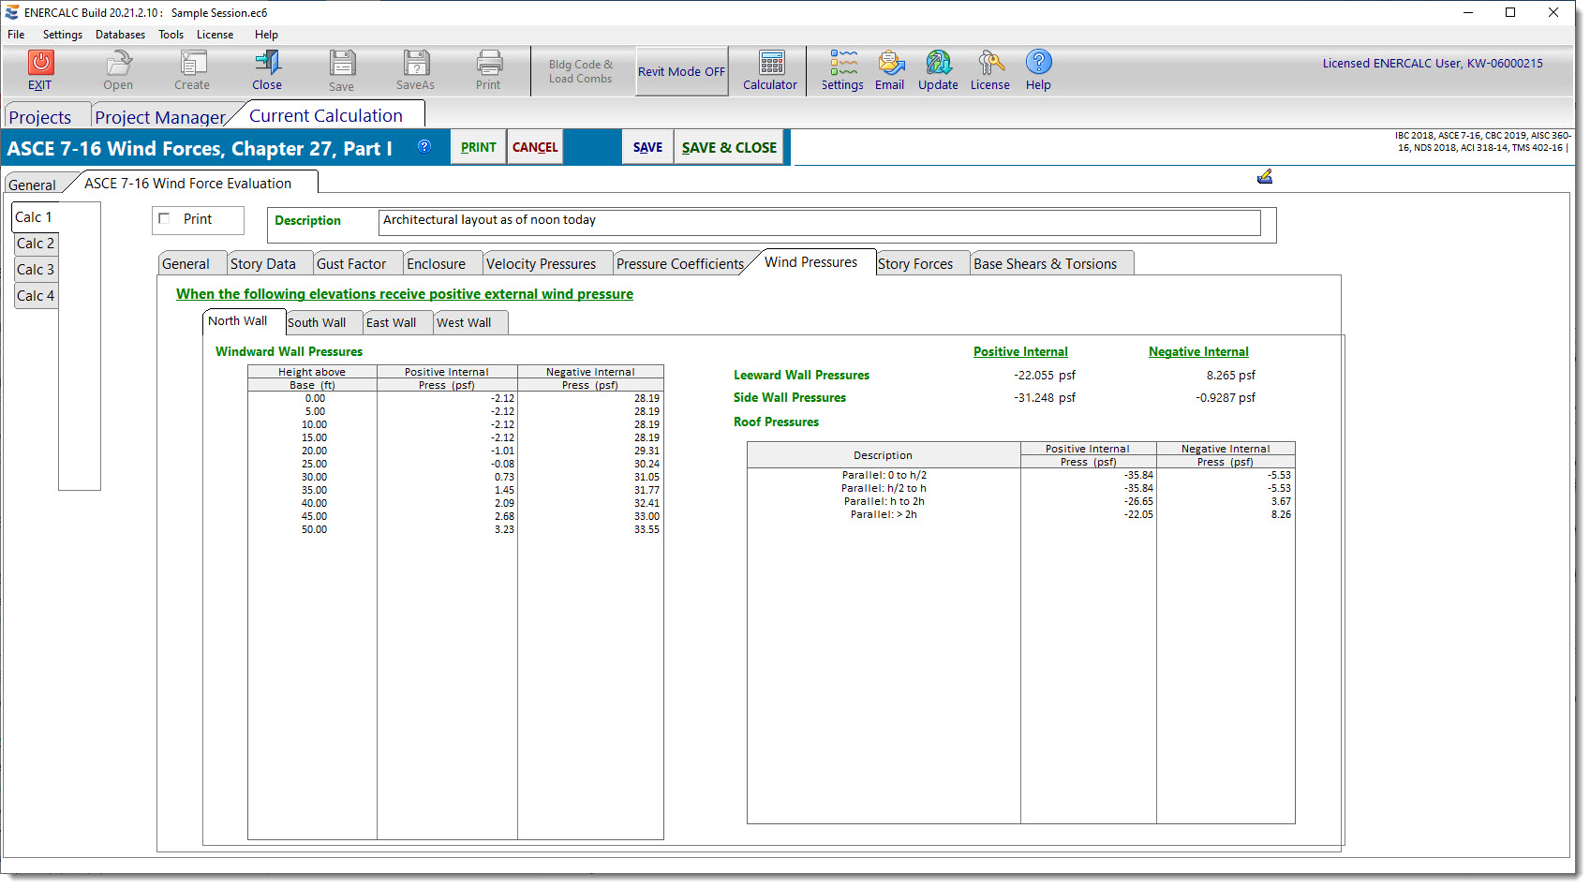Viewport: 1590px width, 888px height.
Task: Open the Settings toolbar icon
Action: 842,63
